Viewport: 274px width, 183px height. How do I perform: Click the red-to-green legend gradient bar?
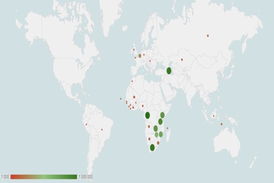point(44,177)
